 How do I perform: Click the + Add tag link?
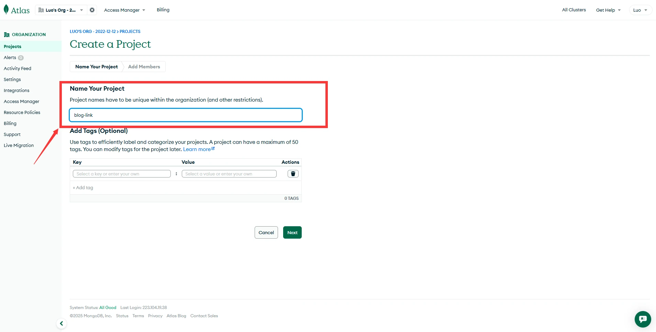(x=83, y=187)
